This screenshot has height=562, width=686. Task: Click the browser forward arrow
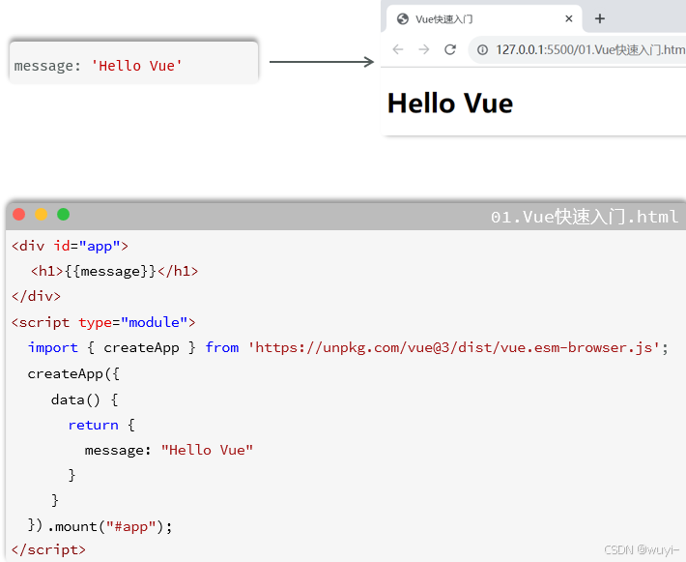pos(423,49)
